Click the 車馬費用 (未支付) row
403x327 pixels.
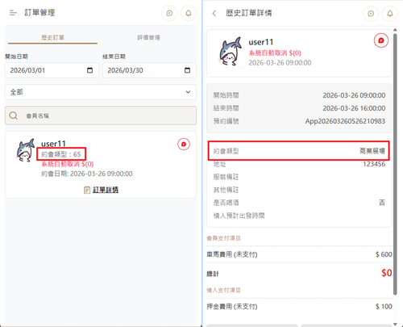[299, 254]
